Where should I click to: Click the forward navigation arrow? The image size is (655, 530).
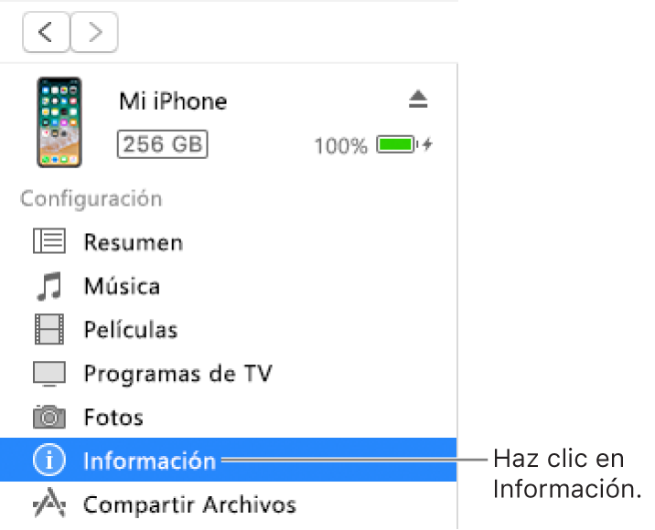point(93,33)
